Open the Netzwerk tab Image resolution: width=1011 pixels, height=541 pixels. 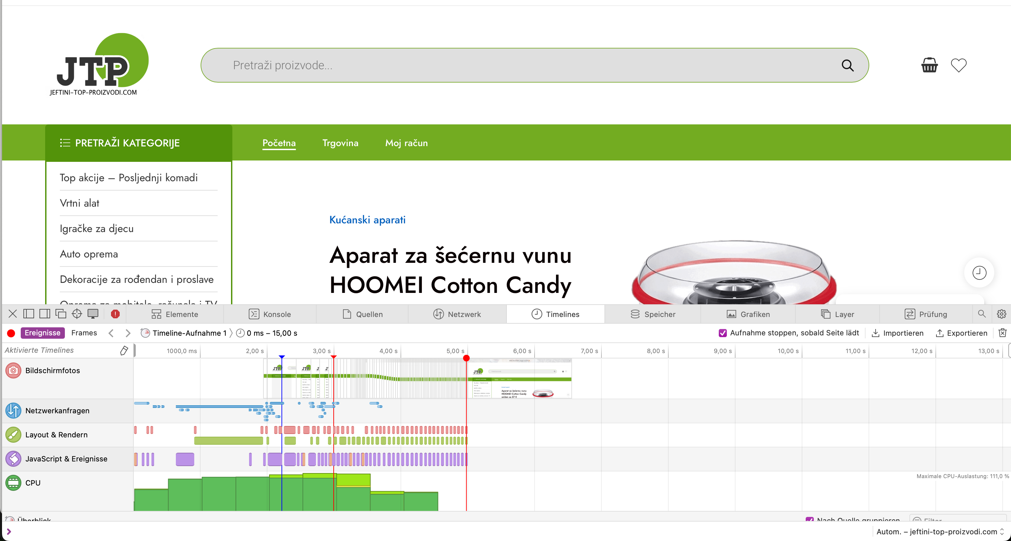[457, 314]
